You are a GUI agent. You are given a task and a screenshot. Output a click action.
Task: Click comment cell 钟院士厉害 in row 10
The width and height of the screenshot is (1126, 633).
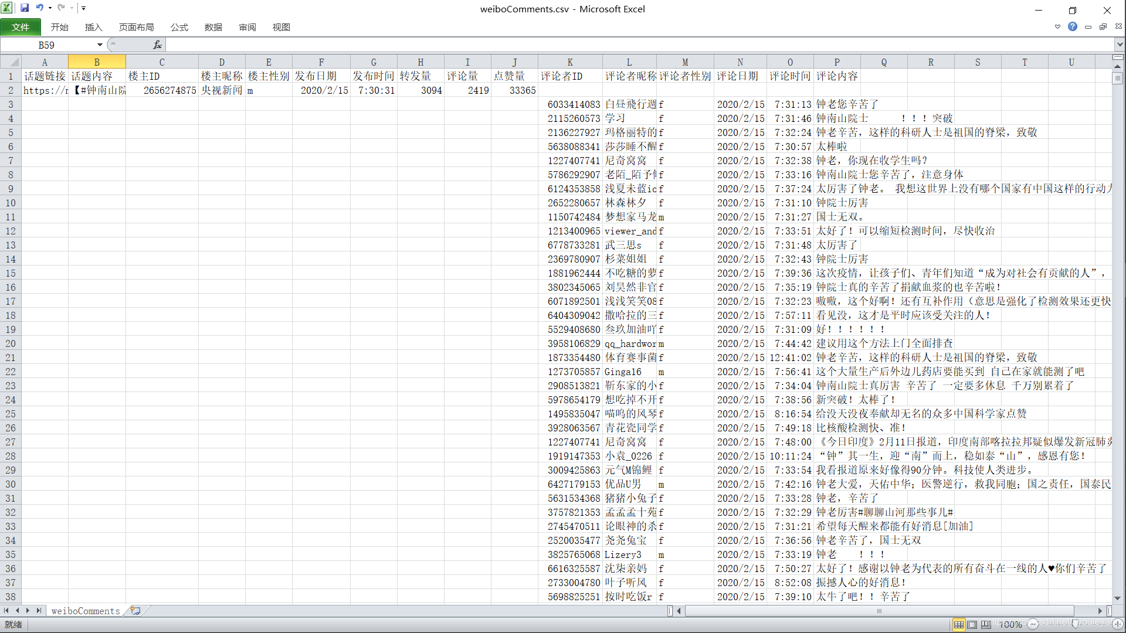click(842, 203)
